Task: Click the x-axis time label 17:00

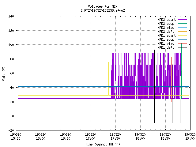Action: coord(90,138)
